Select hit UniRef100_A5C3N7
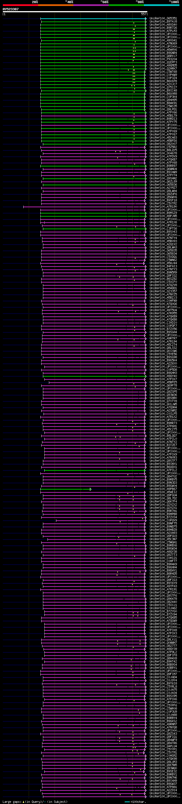 163,539
